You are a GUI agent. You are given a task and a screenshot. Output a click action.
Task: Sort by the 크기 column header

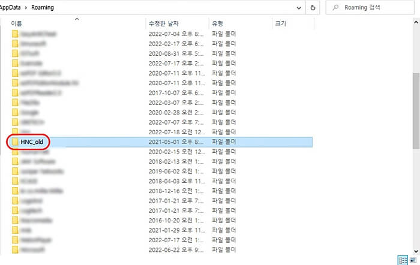click(x=280, y=23)
